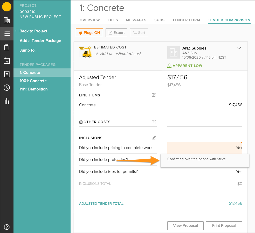Open the calendar icon in the sidebar
This screenshot has height=233, width=255.
point(7,61)
